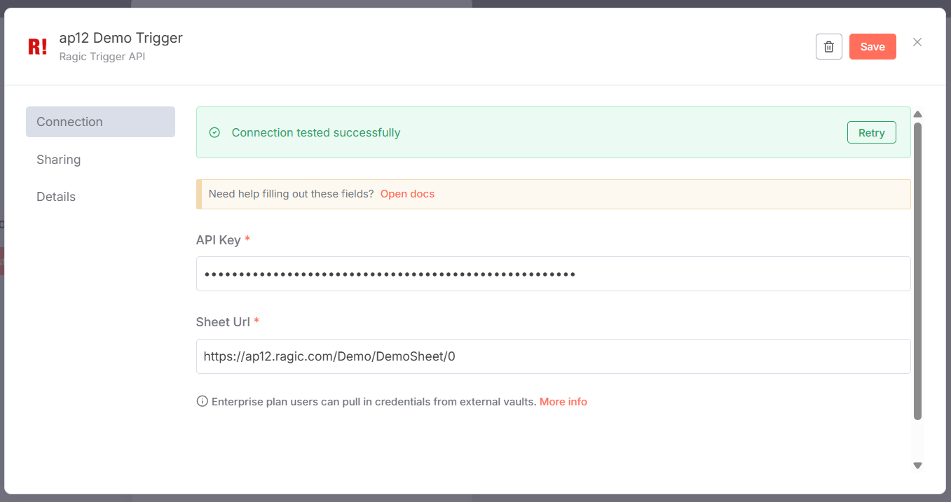This screenshot has height=502, width=951.
Task: Focus the API Key password field
Action: (x=553, y=274)
